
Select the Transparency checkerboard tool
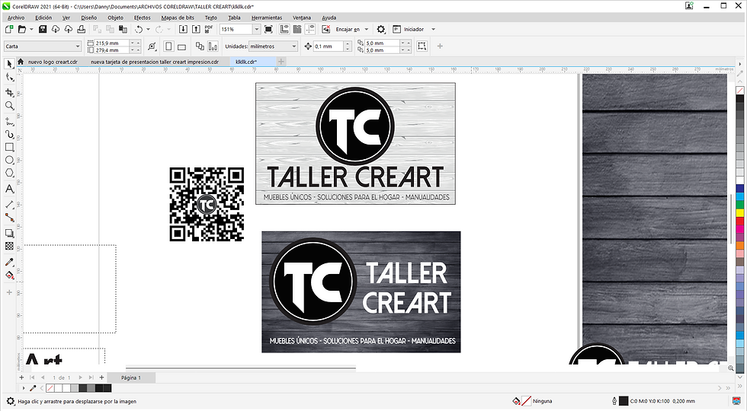coord(9,246)
